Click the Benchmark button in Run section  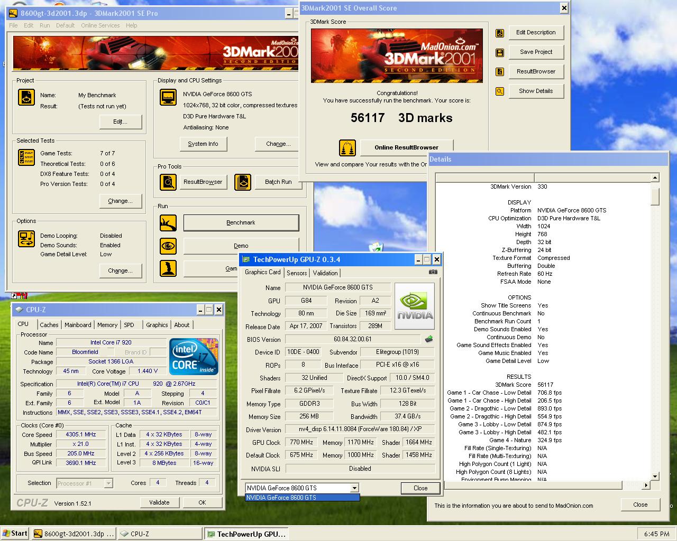coord(241,222)
